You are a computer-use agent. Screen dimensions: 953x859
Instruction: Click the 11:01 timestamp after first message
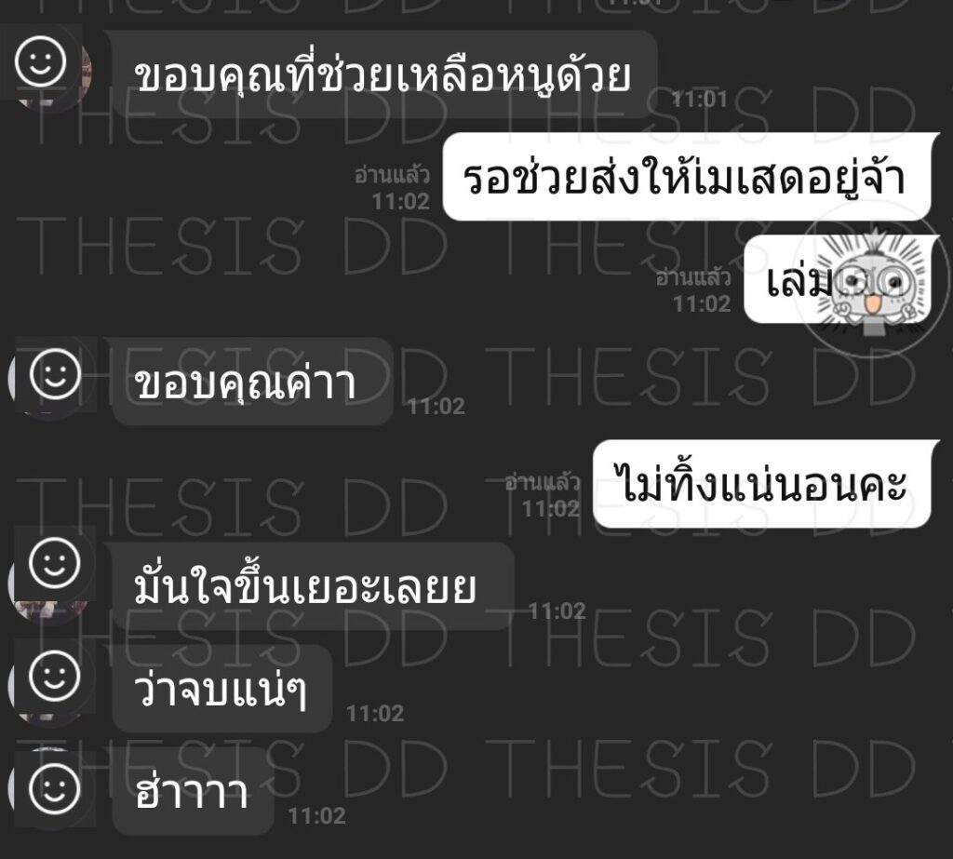tap(700, 99)
